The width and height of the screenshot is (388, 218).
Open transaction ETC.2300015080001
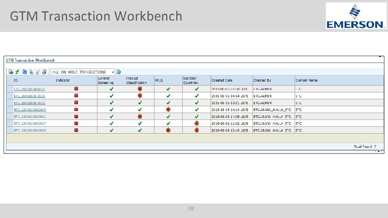30,117
